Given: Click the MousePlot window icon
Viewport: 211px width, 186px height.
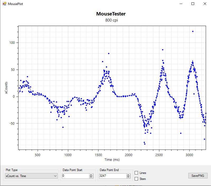Looking at the screenshot, I should tap(4, 4).
